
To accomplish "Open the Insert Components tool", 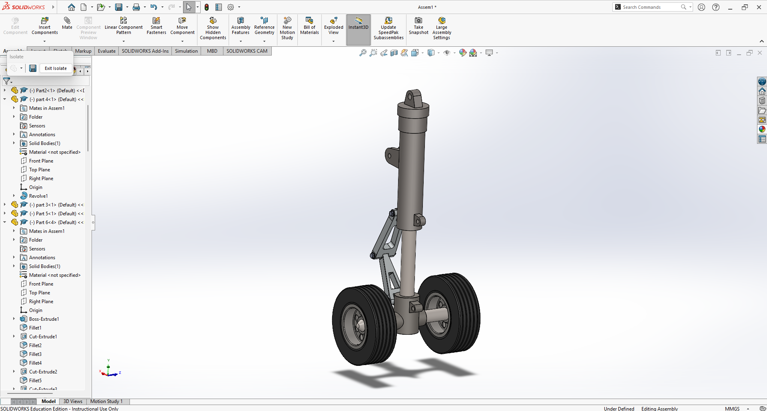I will pos(45,20).
